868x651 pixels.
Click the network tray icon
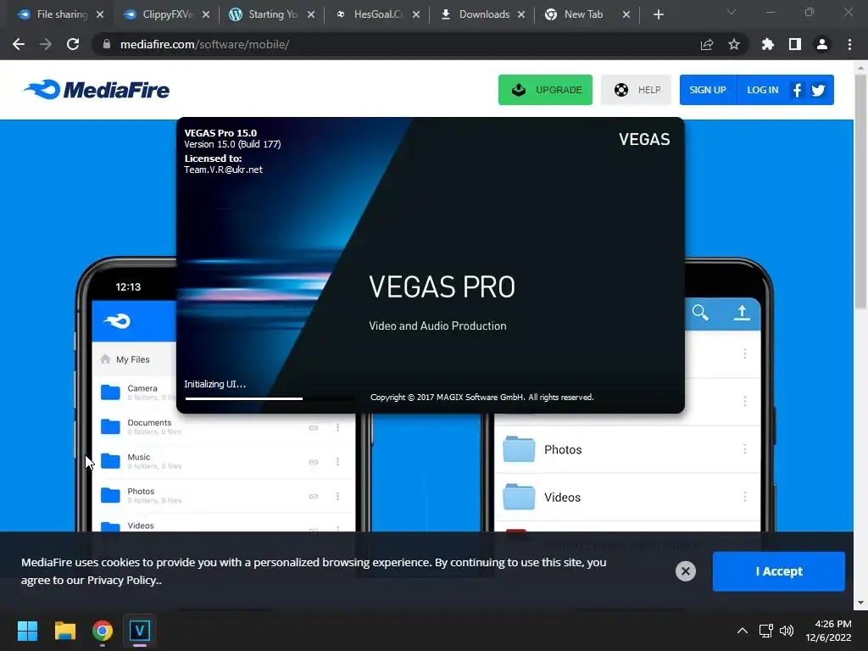pos(766,631)
